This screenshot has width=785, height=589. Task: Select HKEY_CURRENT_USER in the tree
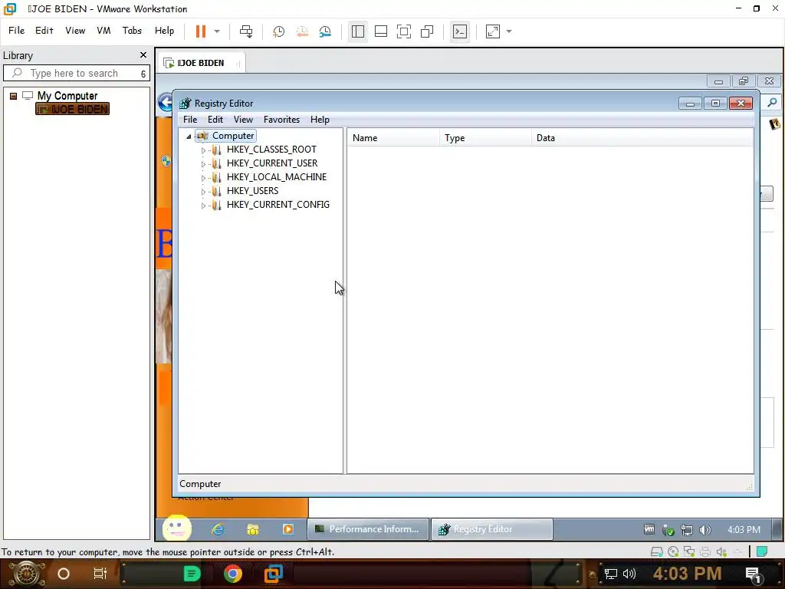pos(272,163)
